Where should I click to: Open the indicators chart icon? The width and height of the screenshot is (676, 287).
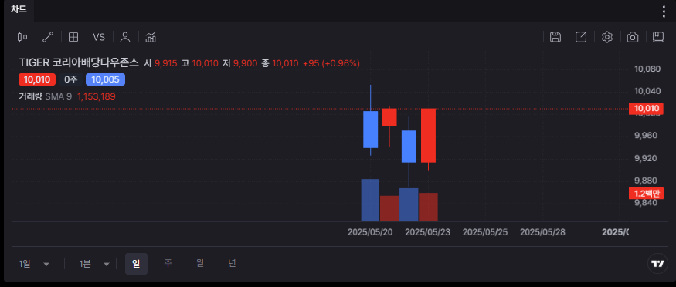pyautogui.click(x=151, y=37)
